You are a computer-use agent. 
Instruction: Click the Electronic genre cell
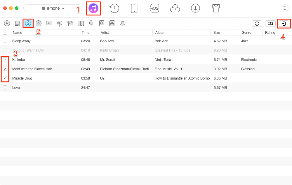[249, 60]
